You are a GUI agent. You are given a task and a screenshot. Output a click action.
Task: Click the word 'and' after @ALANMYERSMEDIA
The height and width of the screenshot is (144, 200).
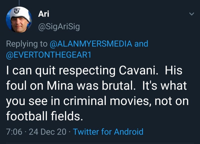pyautogui.click(x=141, y=44)
